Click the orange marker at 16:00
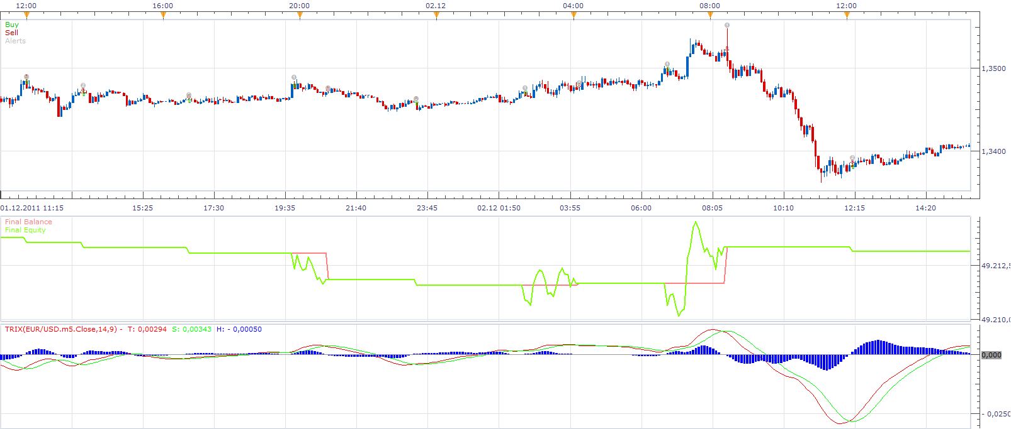1011x429 pixels. (x=163, y=16)
